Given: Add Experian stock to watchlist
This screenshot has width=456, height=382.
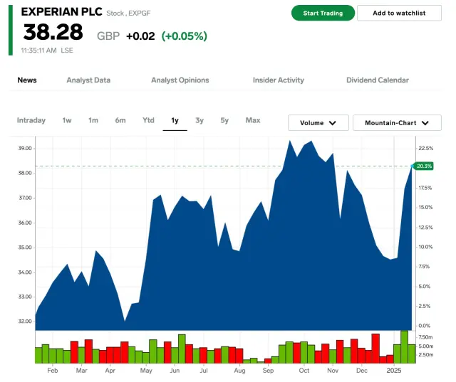Looking at the screenshot, I should 399,13.
